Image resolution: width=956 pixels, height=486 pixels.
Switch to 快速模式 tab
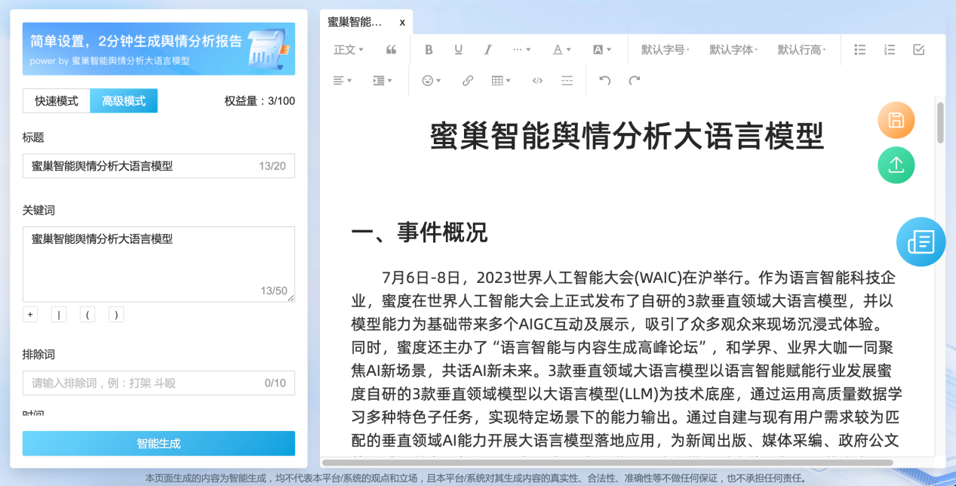[56, 100]
